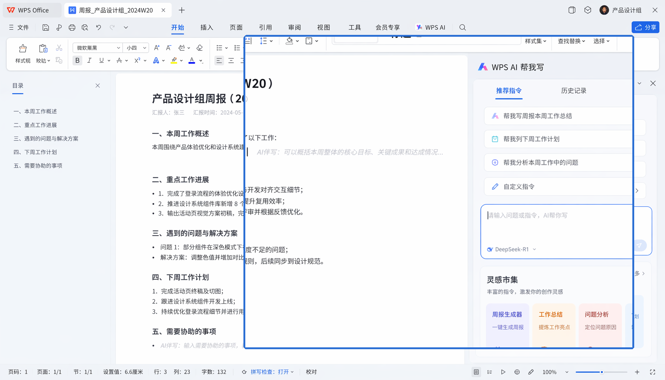Switch to the 历史记录 tab

click(x=574, y=91)
